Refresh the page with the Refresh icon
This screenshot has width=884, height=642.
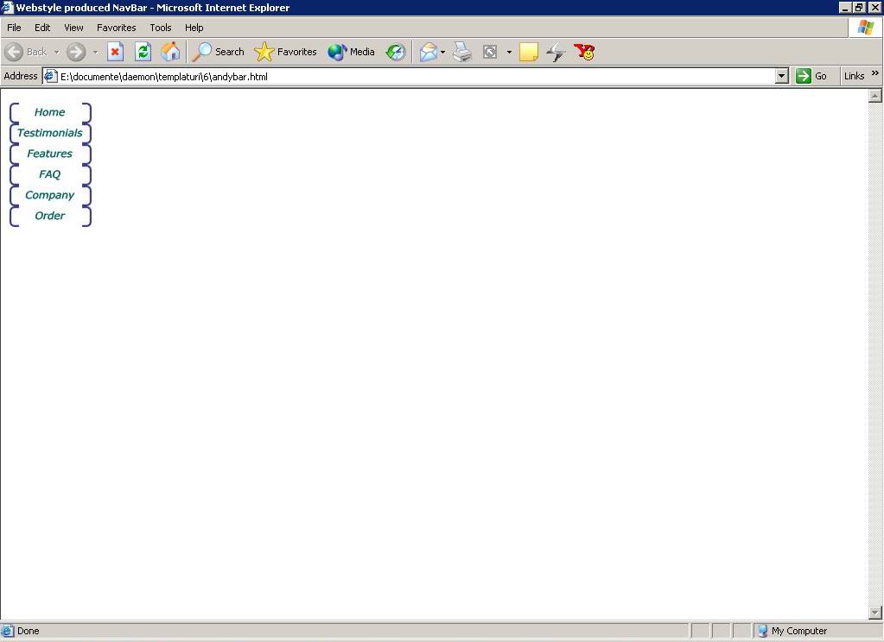point(143,52)
